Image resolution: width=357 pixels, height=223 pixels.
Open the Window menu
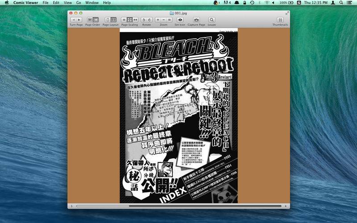[92, 3]
